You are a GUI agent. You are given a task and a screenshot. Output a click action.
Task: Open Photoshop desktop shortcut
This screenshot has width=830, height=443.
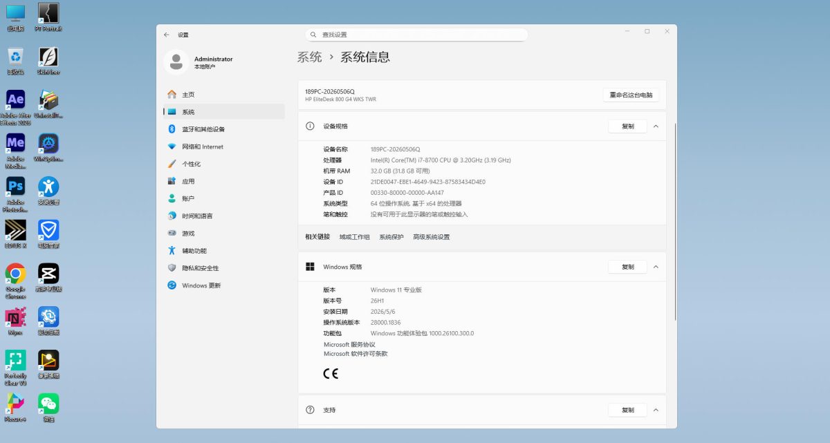pos(15,194)
